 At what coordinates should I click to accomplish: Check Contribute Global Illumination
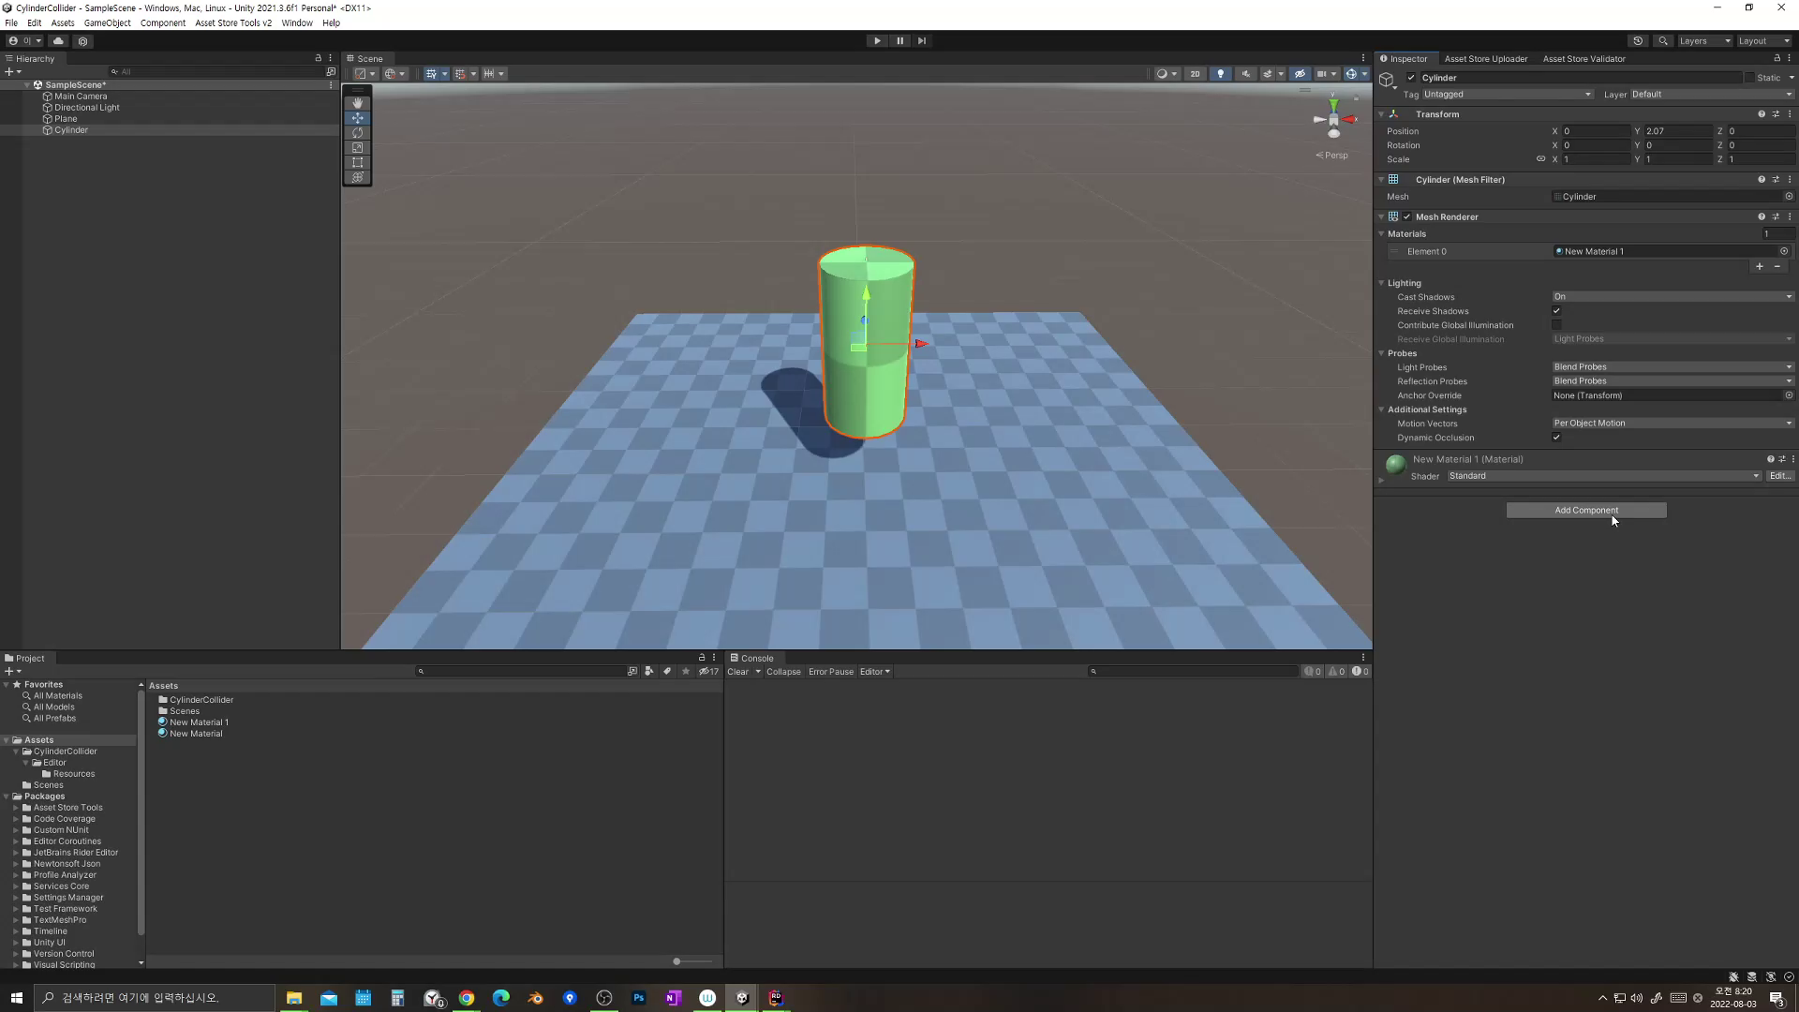click(x=1556, y=325)
